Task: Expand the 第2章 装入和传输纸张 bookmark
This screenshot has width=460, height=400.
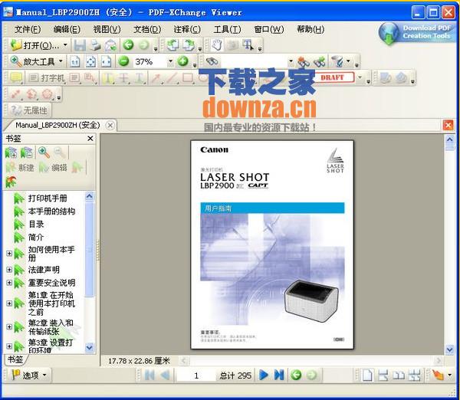Action: [x=9, y=326]
